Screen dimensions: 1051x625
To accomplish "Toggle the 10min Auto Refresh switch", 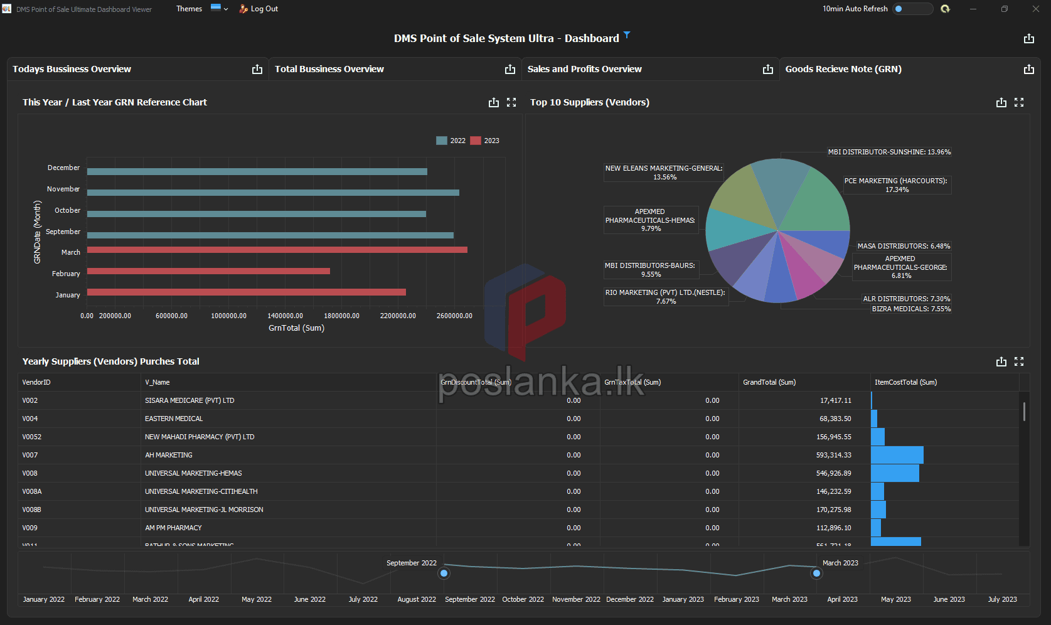I will [x=913, y=9].
